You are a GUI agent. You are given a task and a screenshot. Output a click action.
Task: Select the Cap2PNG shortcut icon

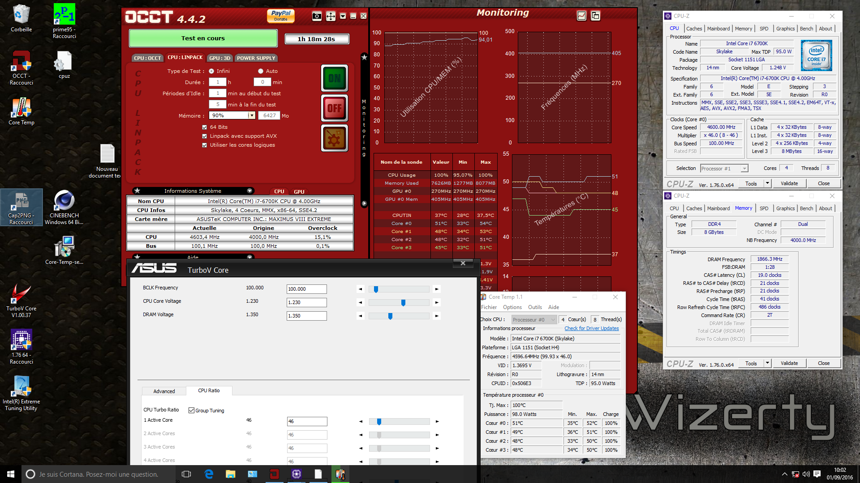[x=21, y=208]
